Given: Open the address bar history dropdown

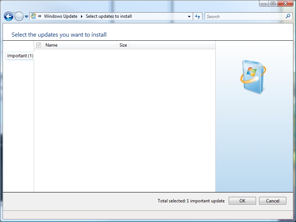Looking at the screenshot, I should [189, 16].
